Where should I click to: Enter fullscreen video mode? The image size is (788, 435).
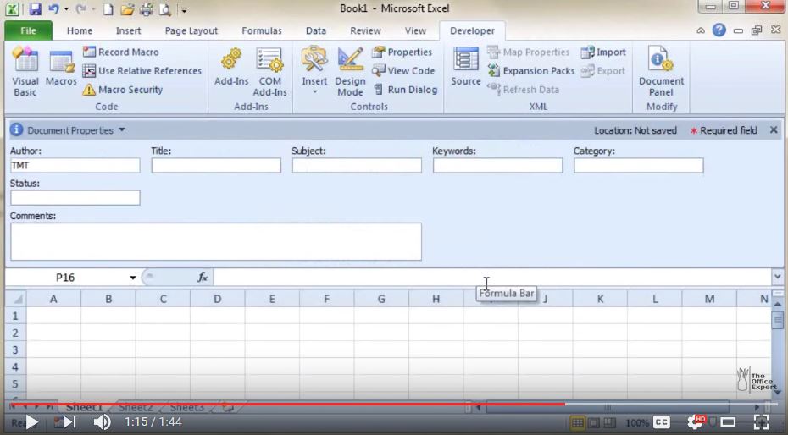(762, 422)
